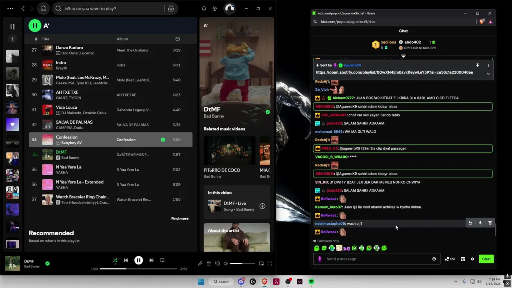Reply to neblimustapha09 message
The image size is (512, 288).
pos(470,223)
